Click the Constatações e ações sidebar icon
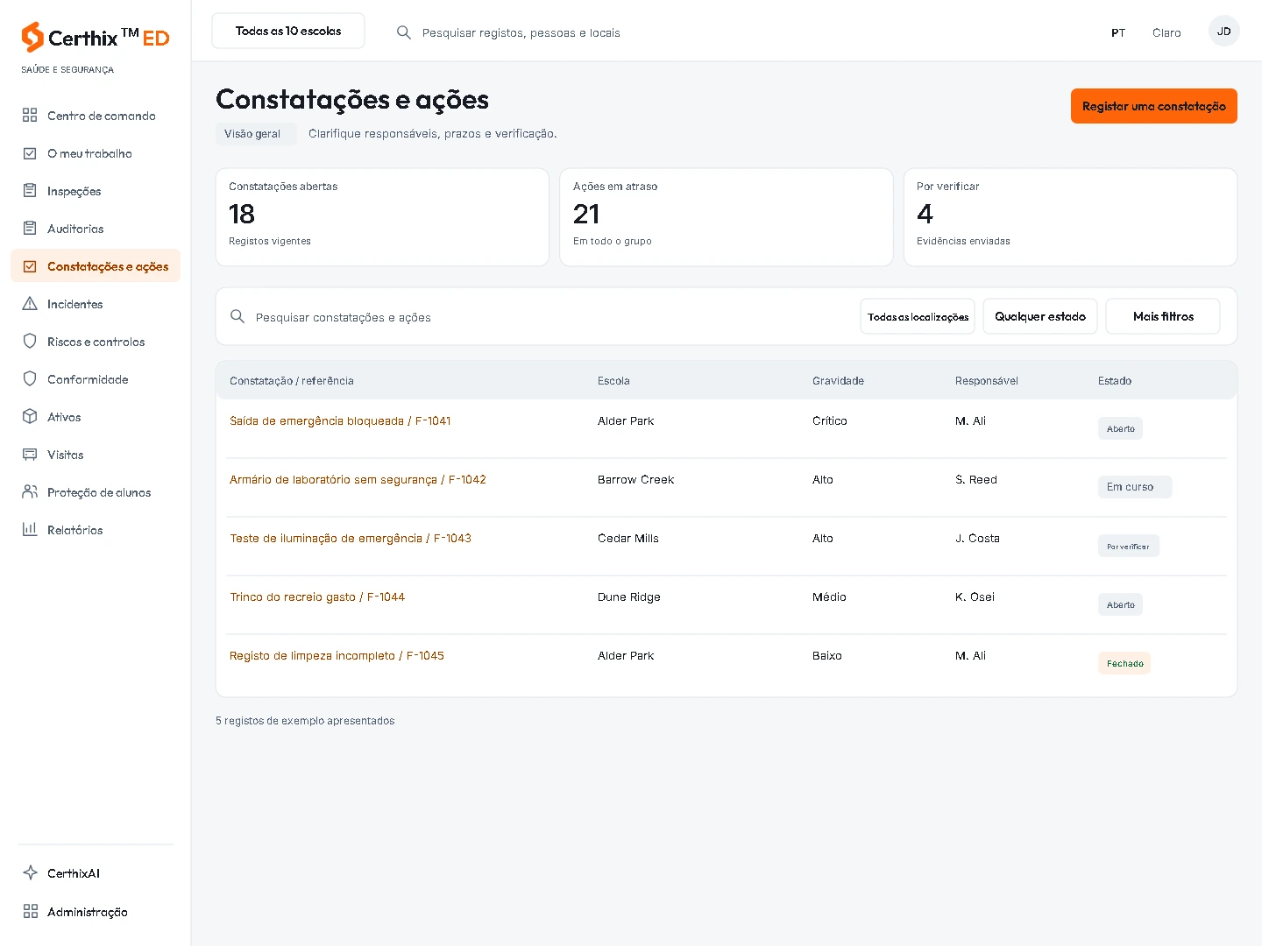The height and width of the screenshot is (946, 1262). coord(30,265)
